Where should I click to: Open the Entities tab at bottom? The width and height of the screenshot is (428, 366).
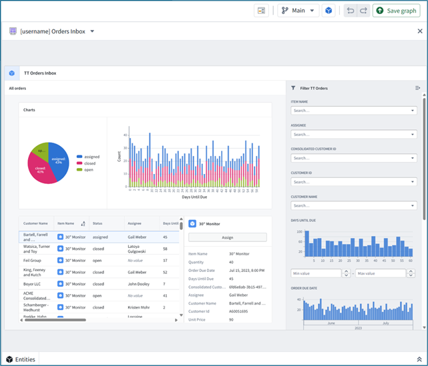click(x=21, y=359)
